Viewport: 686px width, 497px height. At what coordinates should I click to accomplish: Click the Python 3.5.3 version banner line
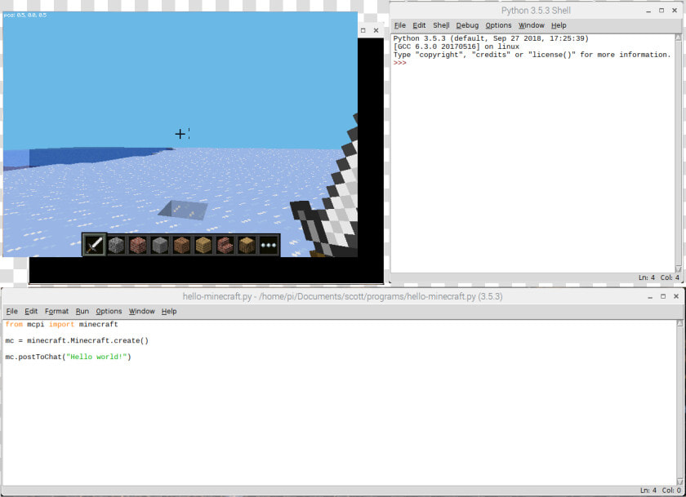pyautogui.click(x=491, y=38)
